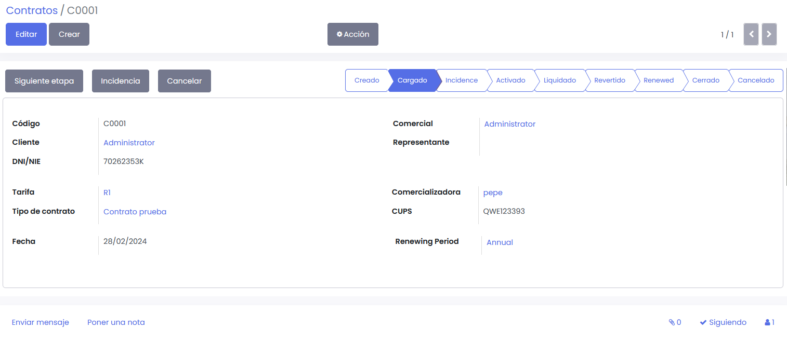Select the Creado stage
This screenshot has width=787, height=342.
(x=366, y=80)
